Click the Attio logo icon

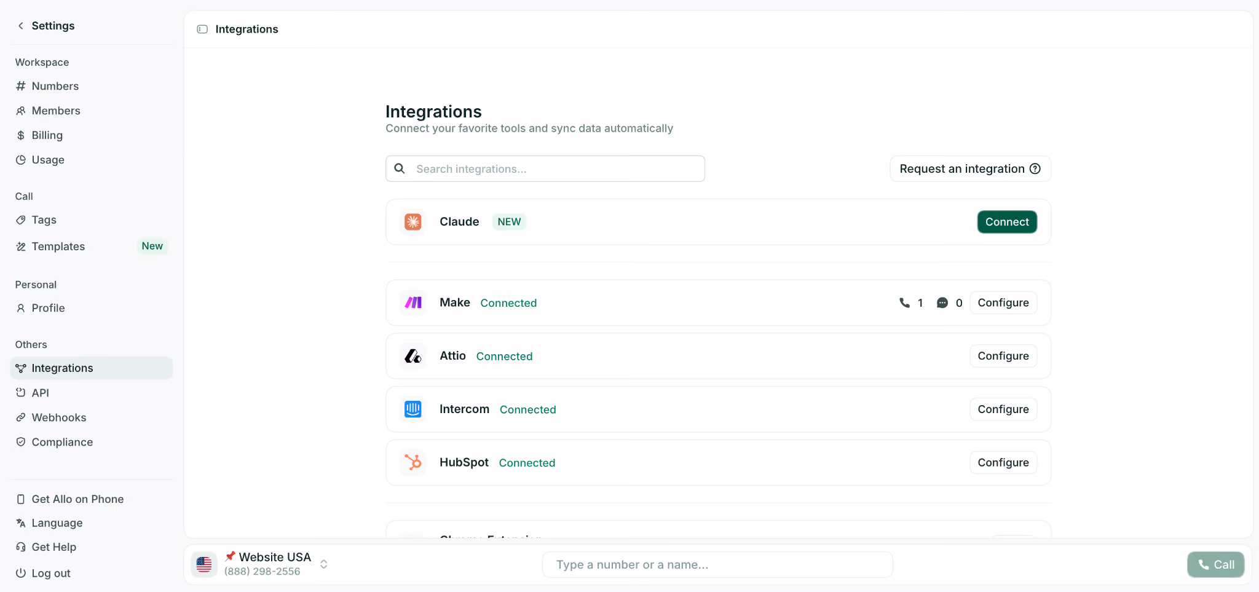(x=413, y=356)
